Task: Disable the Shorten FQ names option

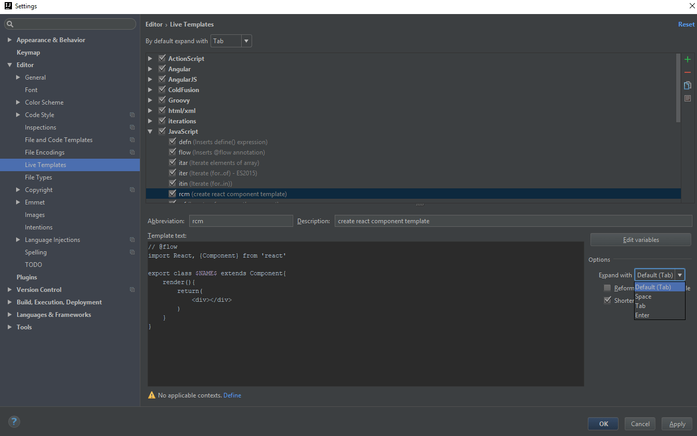Action: [x=607, y=300]
